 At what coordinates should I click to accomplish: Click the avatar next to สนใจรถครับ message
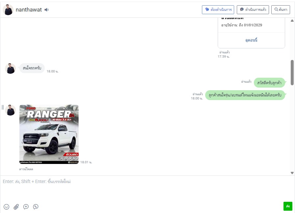10,68
